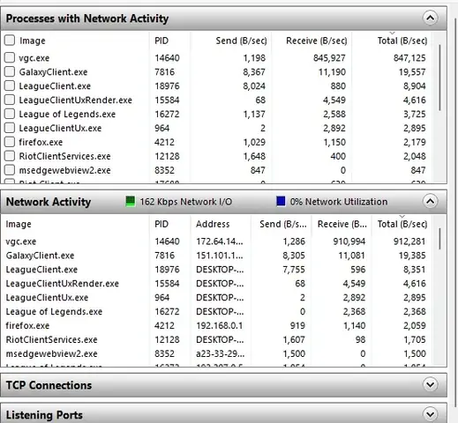Click the Network Activity list vertical scrollbar
Viewport: 458px width, 423px height.
tap(439, 239)
